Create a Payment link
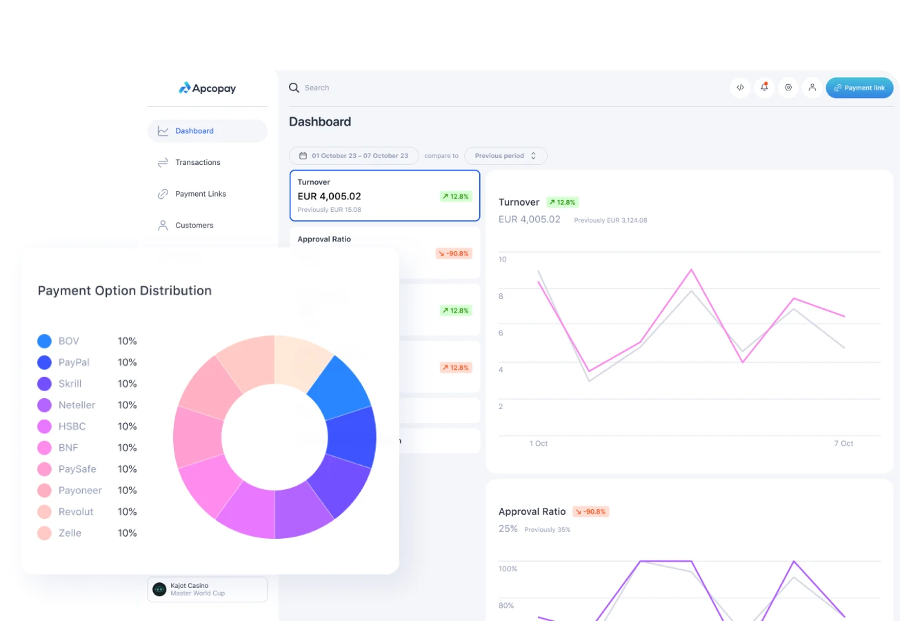The height and width of the screenshot is (621, 900). [859, 88]
